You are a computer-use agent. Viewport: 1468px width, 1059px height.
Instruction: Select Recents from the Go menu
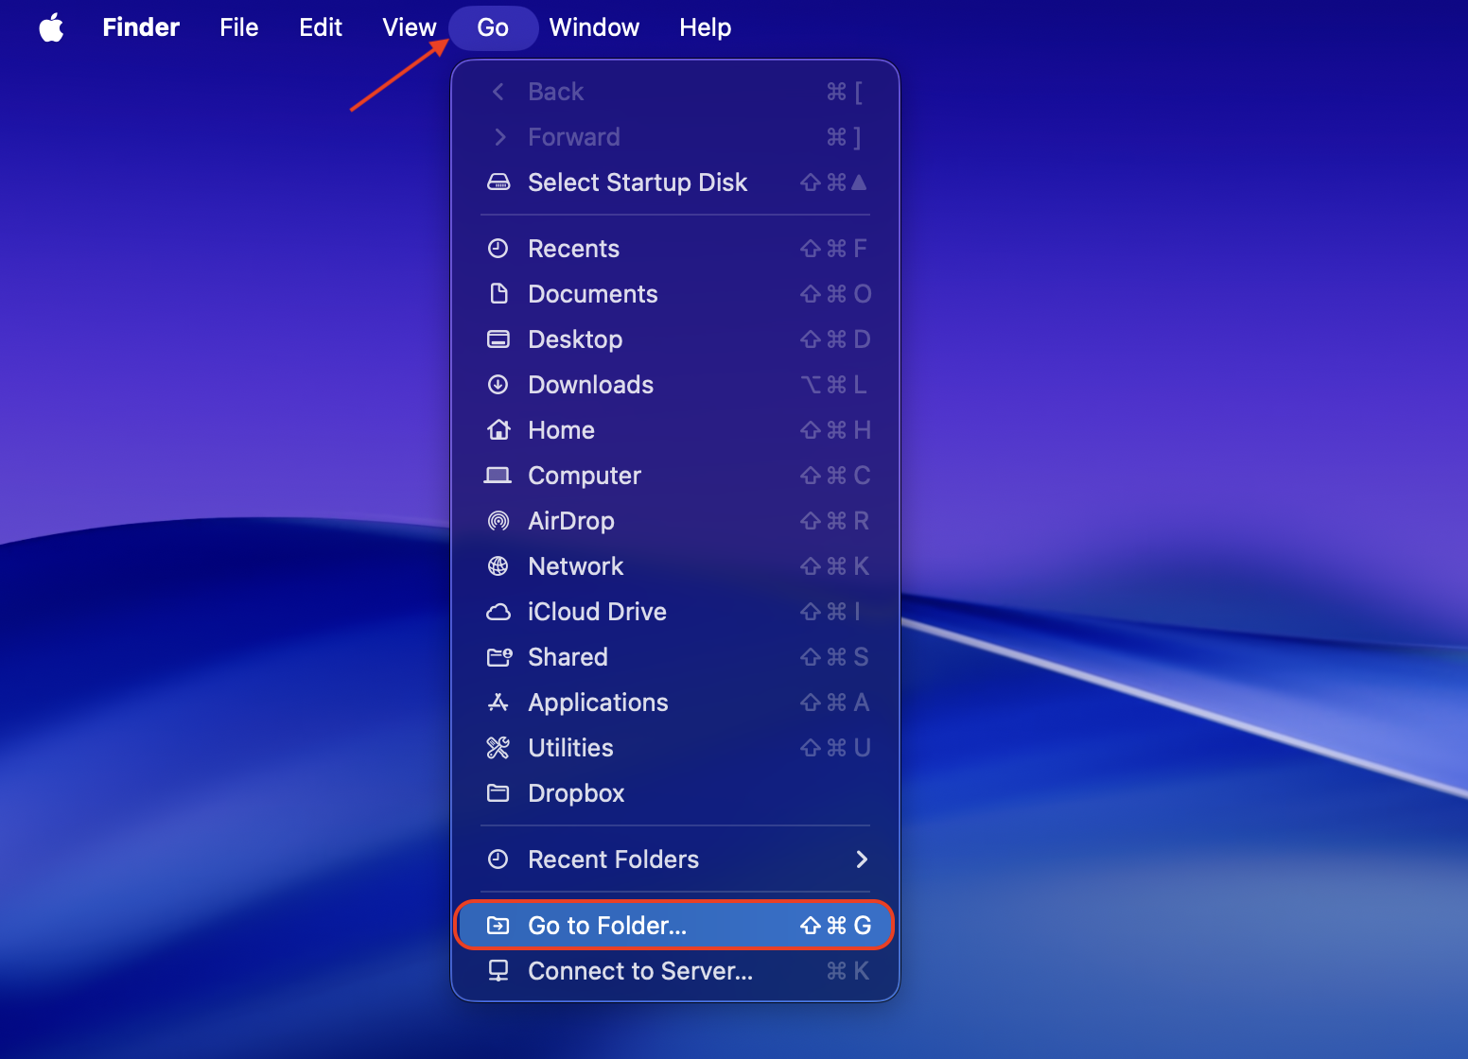coord(675,249)
